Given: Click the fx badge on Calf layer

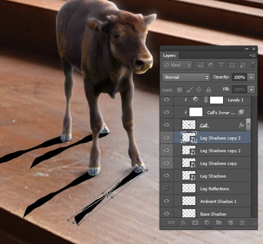Looking at the screenshot, I should tap(242, 125).
